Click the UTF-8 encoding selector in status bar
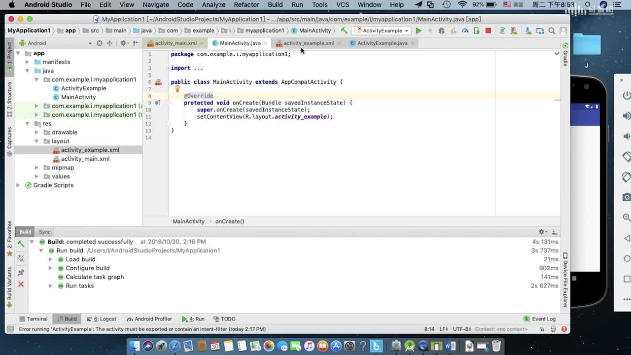 pos(462,329)
